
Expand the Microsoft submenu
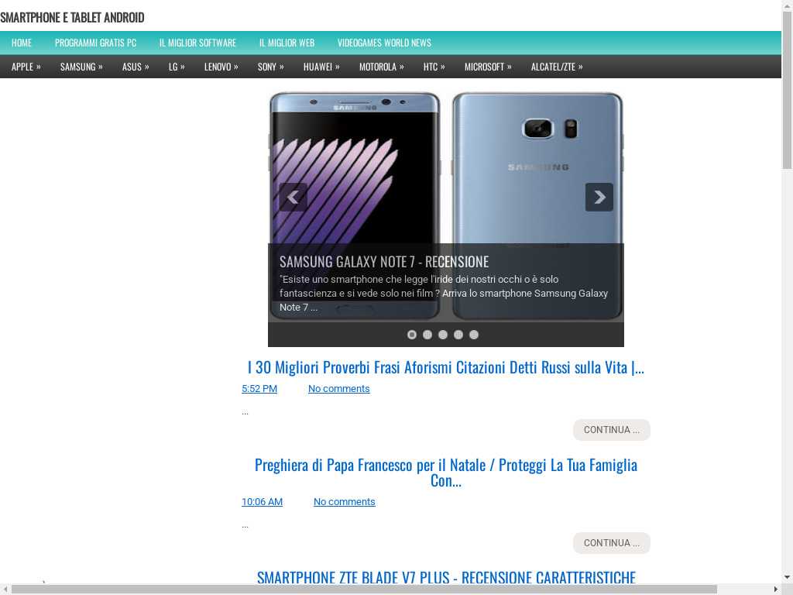(488, 67)
